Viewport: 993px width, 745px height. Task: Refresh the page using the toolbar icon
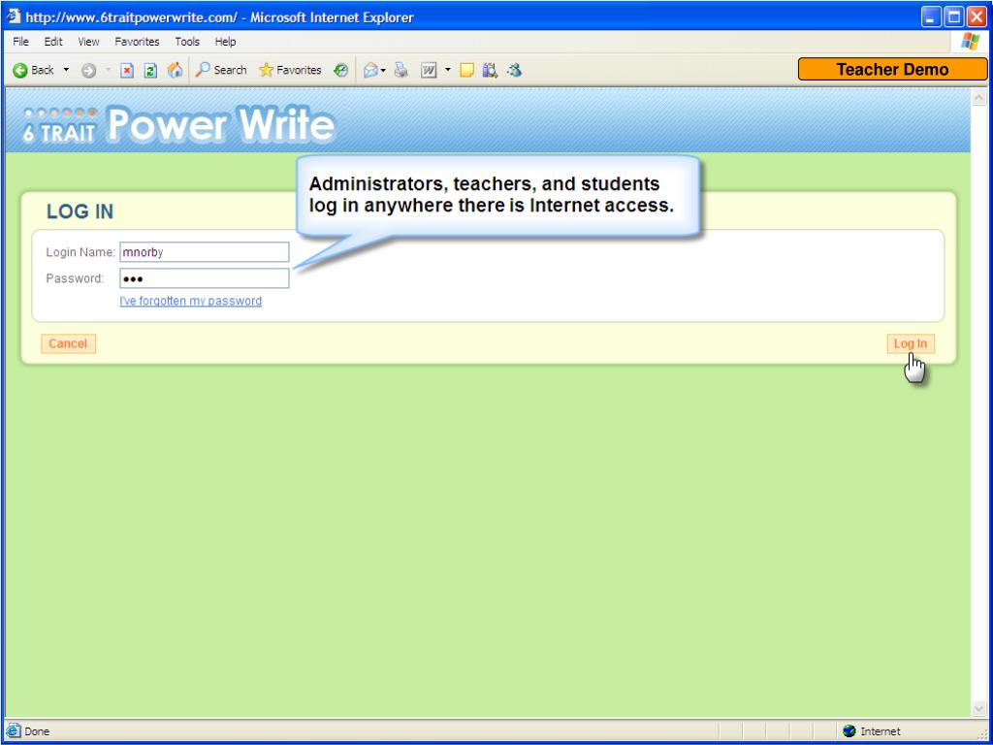pos(150,70)
